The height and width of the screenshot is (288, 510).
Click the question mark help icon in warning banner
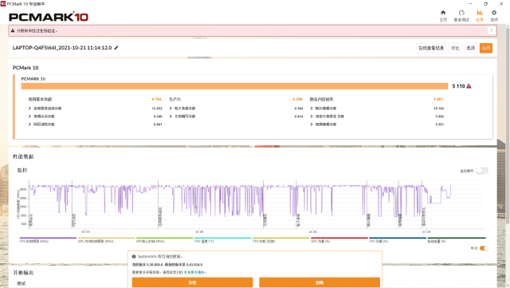492,30
